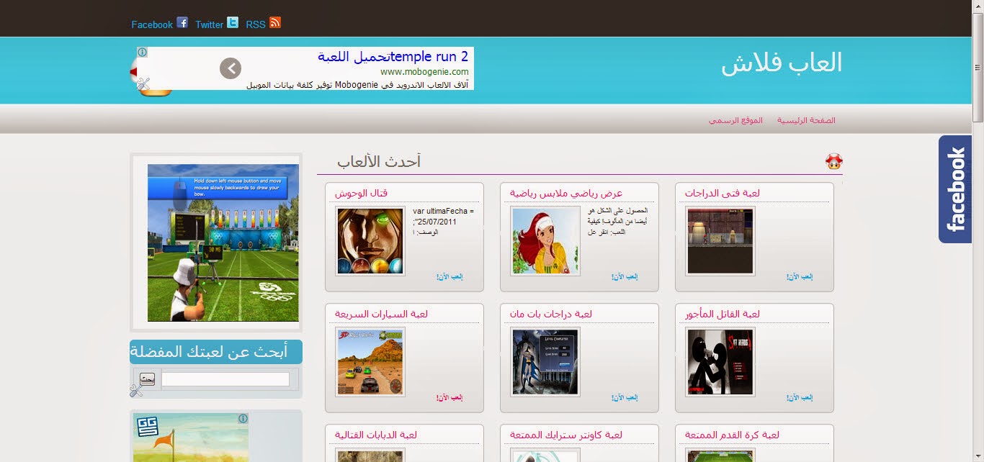Image resolution: width=984 pixels, height=462 pixels.
Task: Open game title لعبة فتى الدراجات
Action: (x=722, y=193)
